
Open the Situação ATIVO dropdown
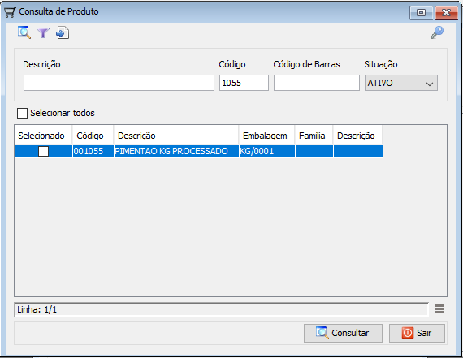(401, 83)
